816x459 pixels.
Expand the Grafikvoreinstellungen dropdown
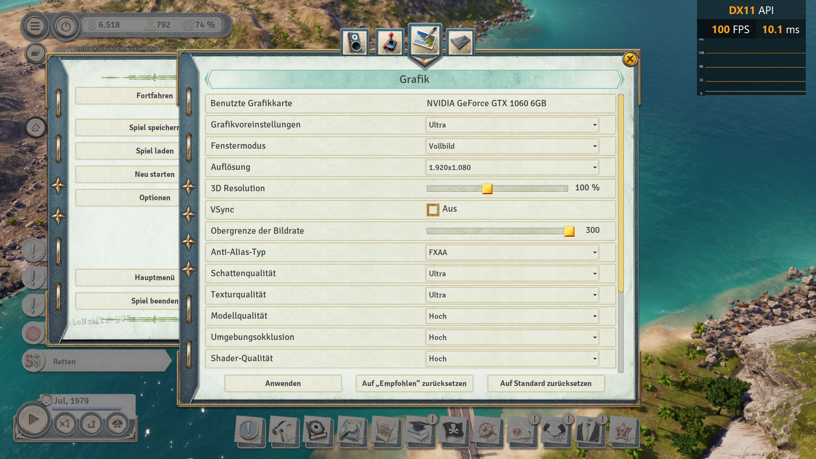pyautogui.click(x=512, y=125)
